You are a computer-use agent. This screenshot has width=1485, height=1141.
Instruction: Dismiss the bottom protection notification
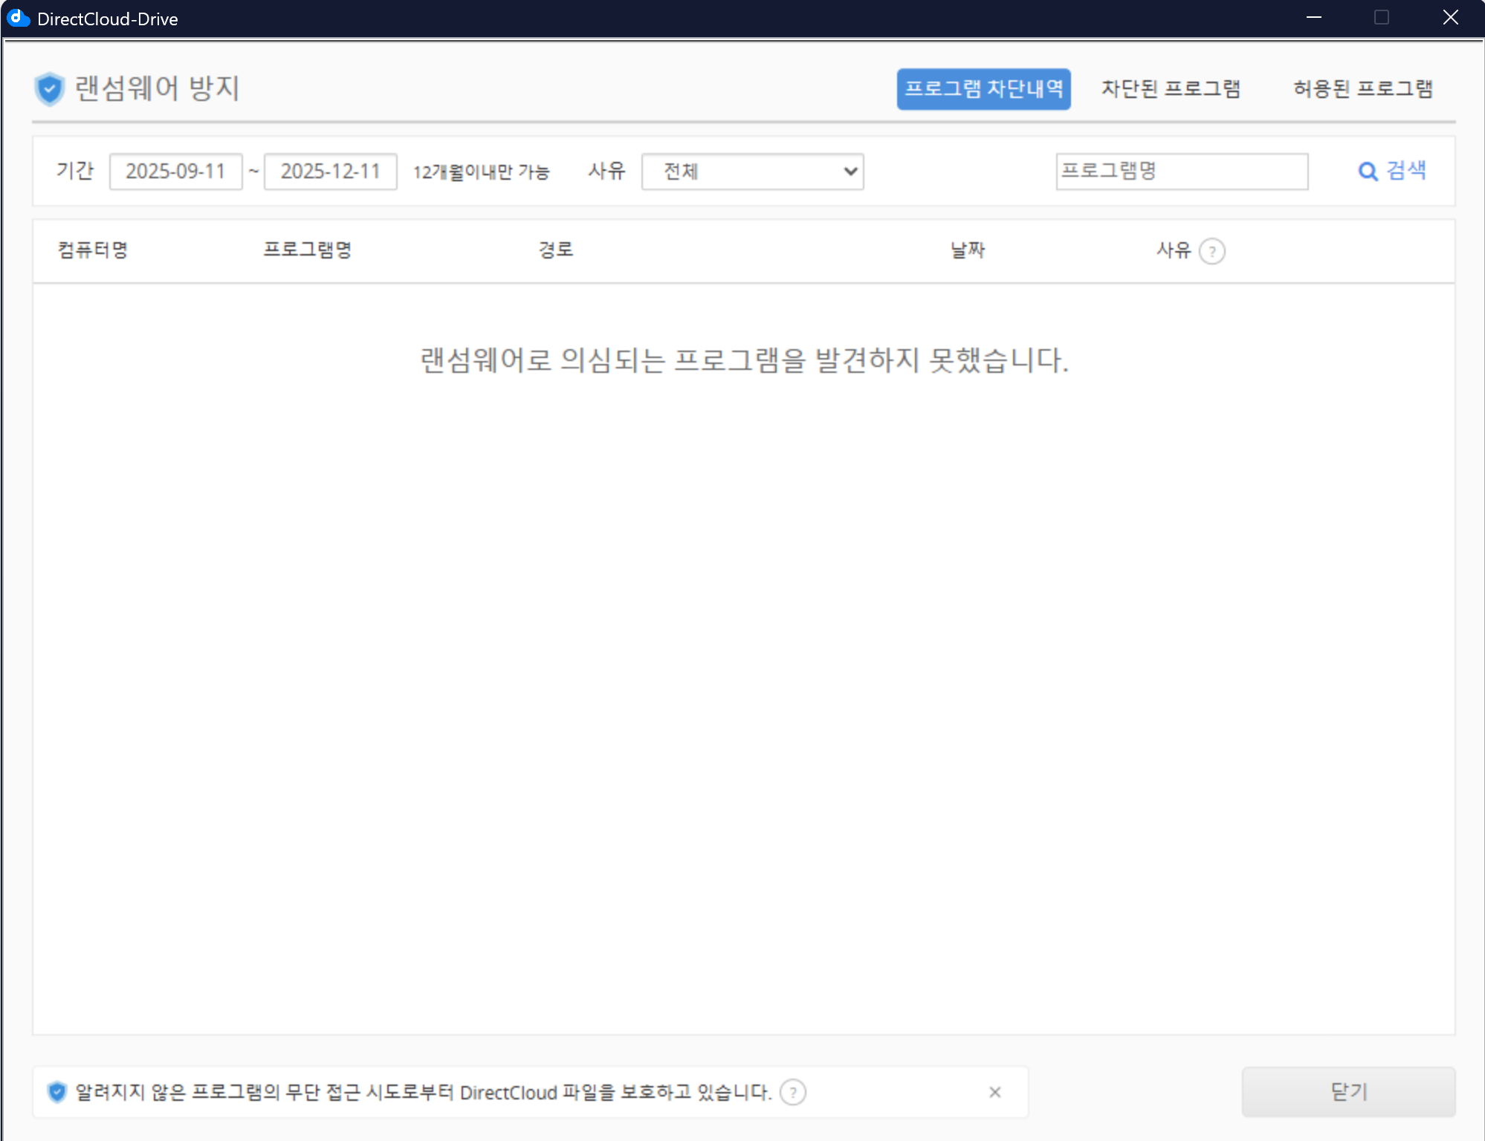coord(995,1092)
